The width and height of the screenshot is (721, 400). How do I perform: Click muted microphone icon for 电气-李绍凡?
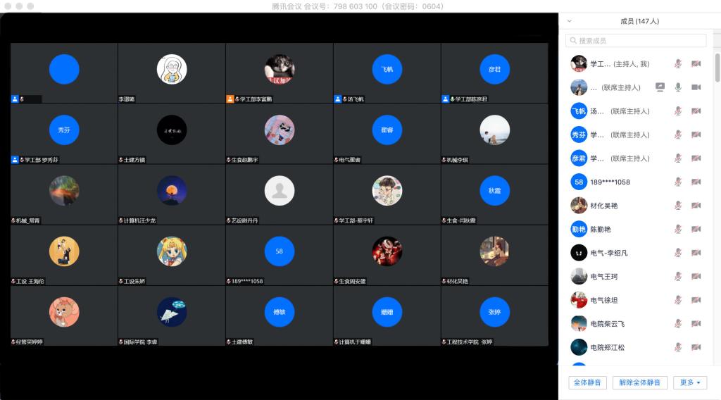pos(678,253)
